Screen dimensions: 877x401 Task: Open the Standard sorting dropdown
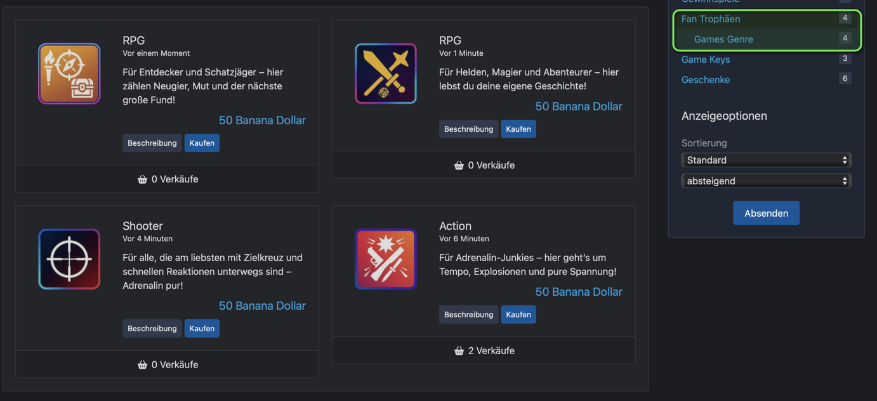pos(766,160)
